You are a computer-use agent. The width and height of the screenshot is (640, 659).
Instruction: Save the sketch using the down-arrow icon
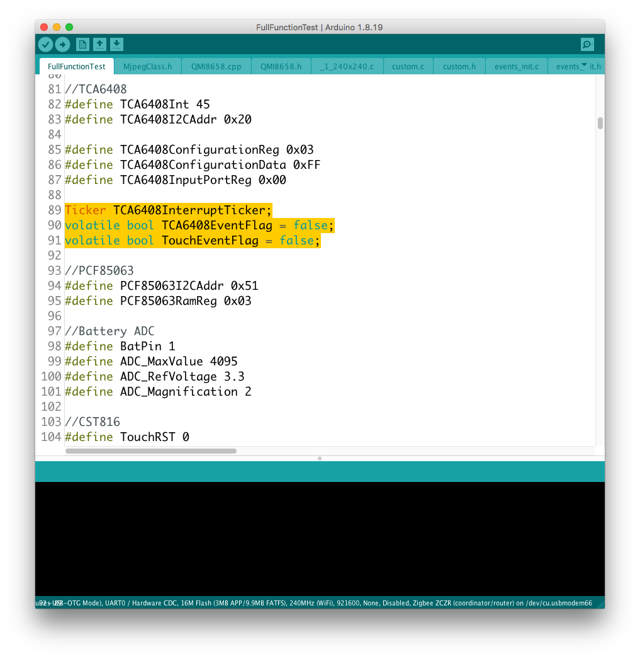click(116, 44)
